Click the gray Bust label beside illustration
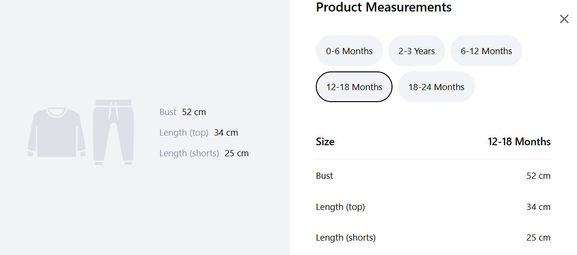This screenshot has height=255, width=577. click(168, 112)
